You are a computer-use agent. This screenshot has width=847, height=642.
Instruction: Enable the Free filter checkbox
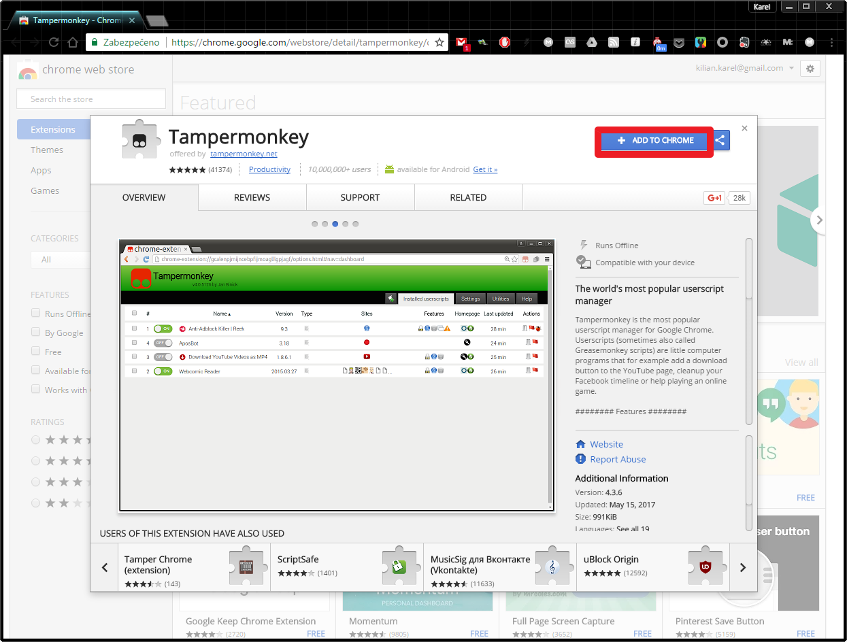click(35, 351)
